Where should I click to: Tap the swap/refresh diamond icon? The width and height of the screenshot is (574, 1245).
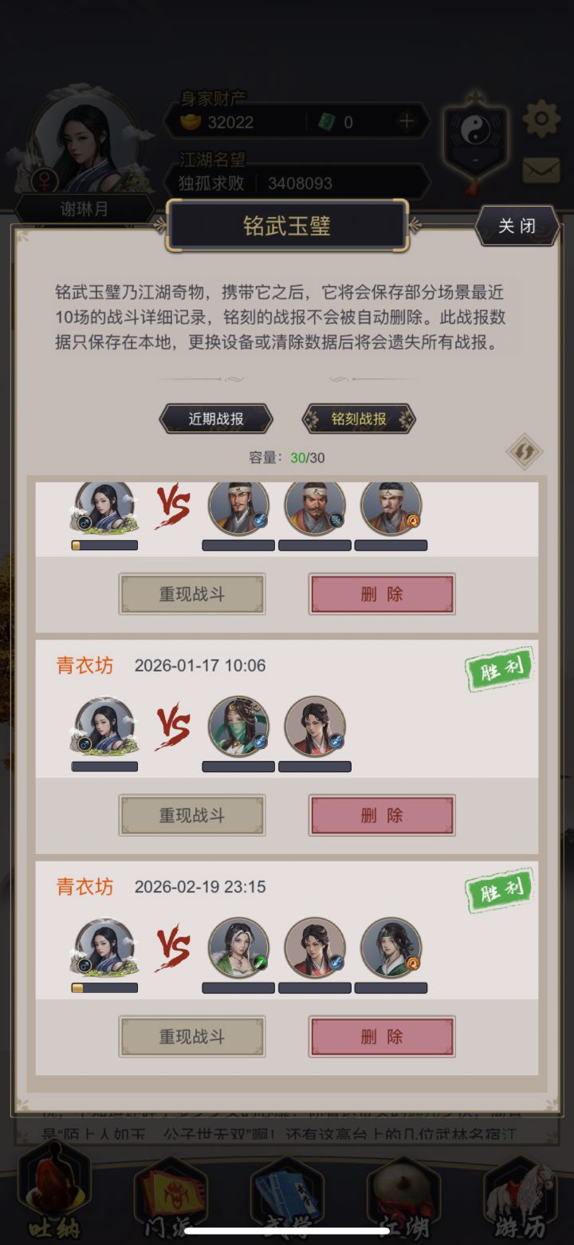pos(525,452)
